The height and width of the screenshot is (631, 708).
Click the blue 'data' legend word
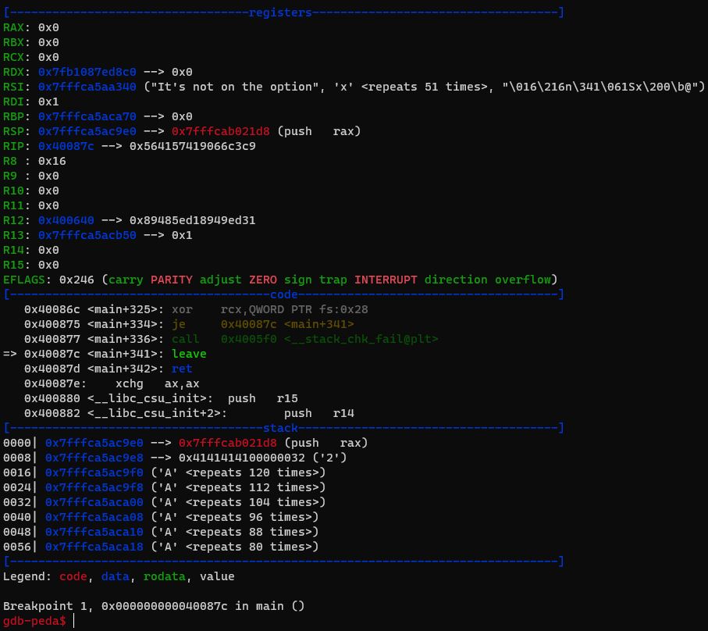116,577
